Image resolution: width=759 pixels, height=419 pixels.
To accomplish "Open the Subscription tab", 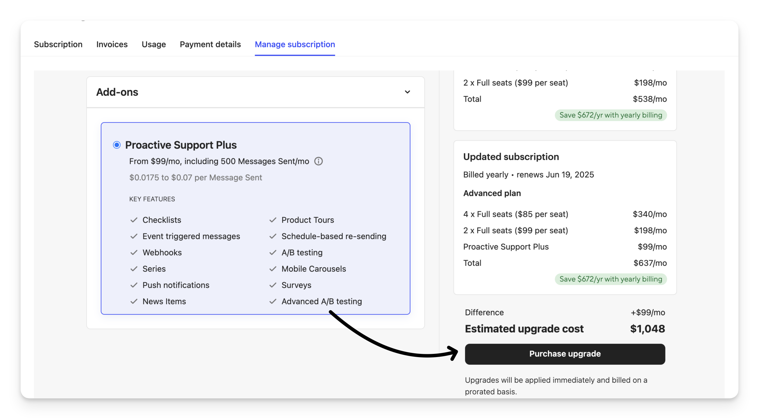I will pos(58,44).
